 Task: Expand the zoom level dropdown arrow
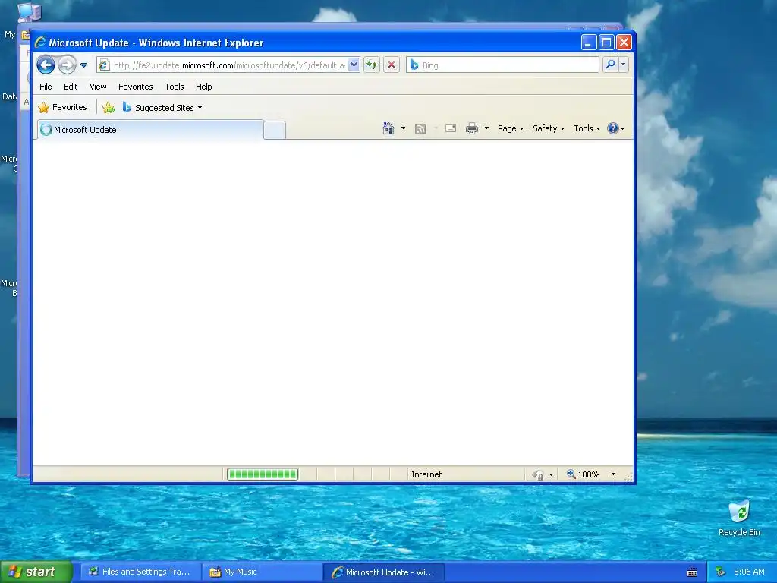(x=613, y=474)
